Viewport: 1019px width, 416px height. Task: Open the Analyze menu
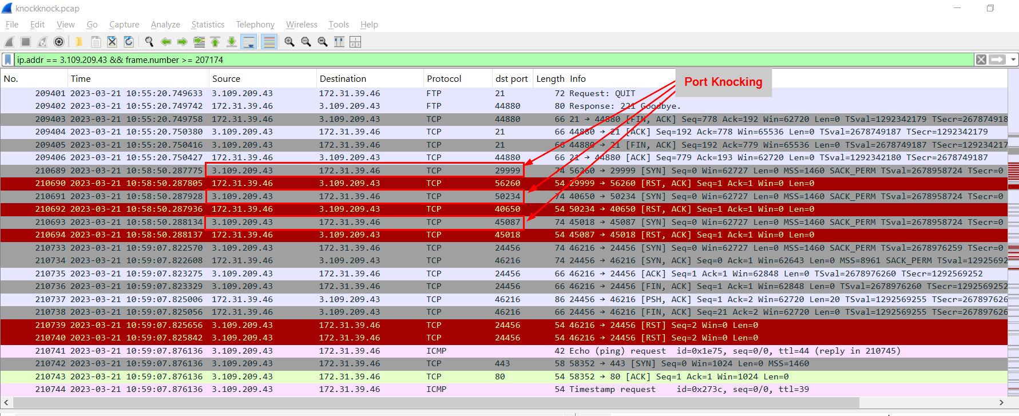(x=165, y=25)
